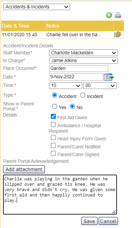
Task: Open the minutes dropdown showing 00
Action: pyautogui.click(x=100, y=86)
